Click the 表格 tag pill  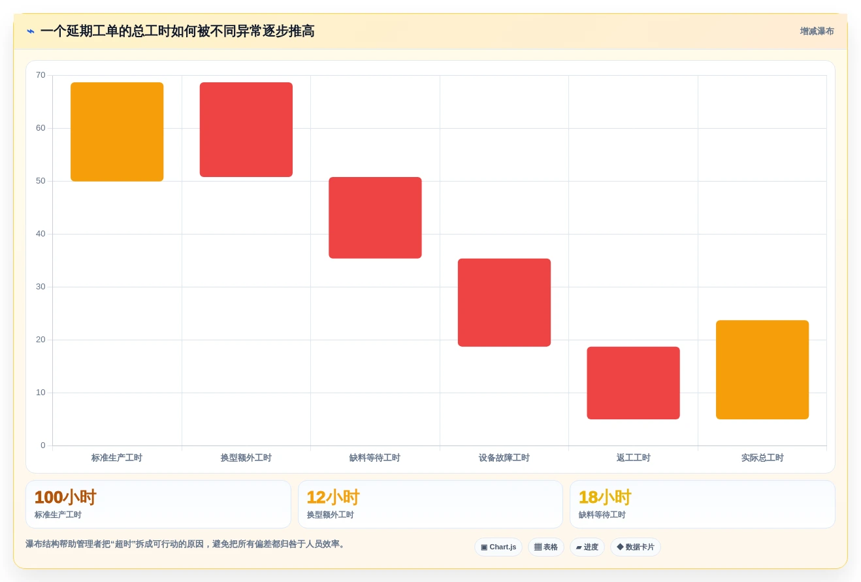545,547
